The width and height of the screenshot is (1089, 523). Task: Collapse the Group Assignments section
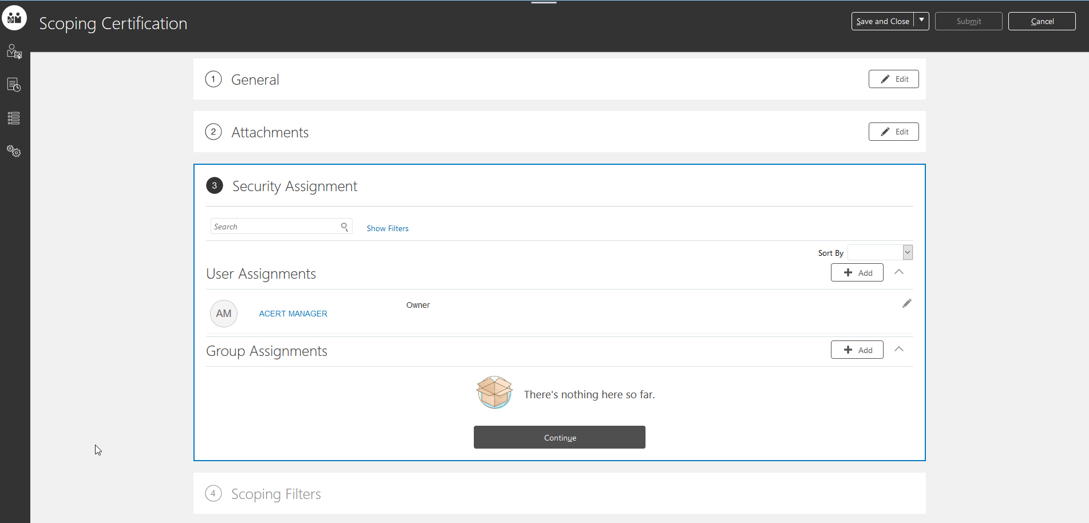[899, 349]
